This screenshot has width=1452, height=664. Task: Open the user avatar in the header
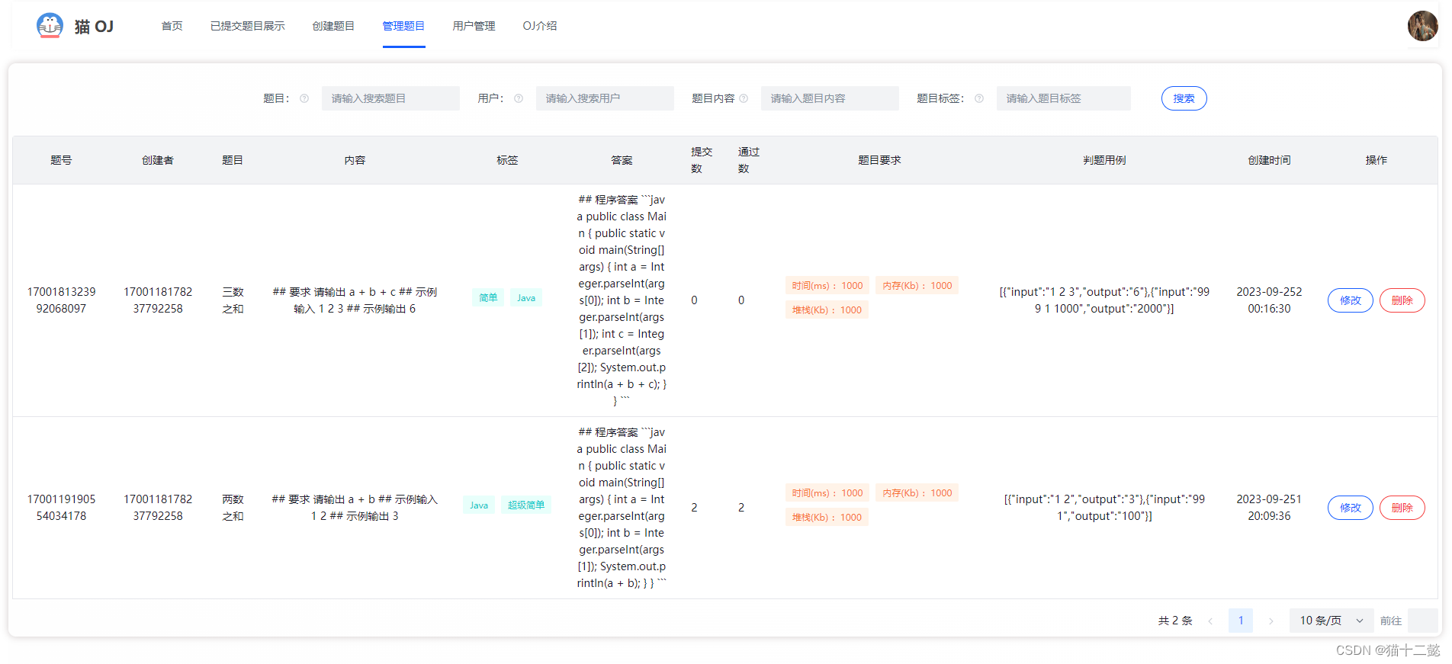1422,26
